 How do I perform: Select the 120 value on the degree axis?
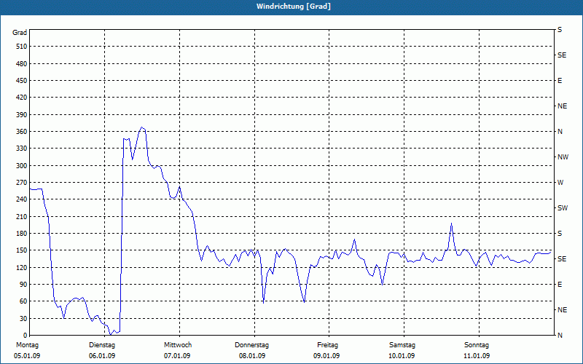pyautogui.click(x=22, y=267)
